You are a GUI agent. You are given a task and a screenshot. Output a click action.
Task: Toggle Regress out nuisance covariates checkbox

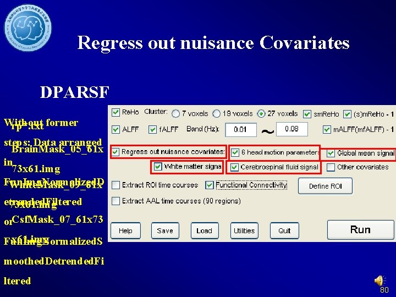point(116,152)
